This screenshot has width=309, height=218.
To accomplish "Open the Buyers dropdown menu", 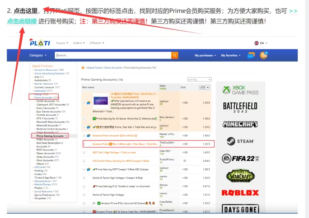I will (62, 43).
